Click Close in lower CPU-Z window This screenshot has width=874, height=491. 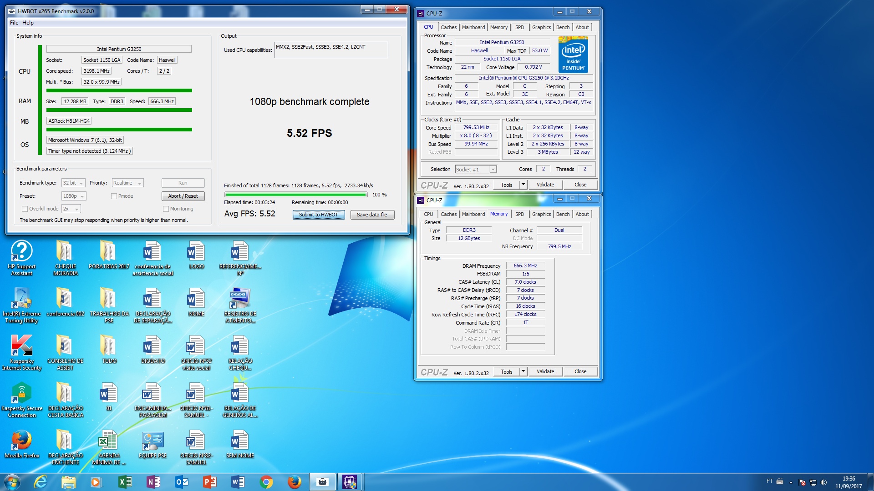tap(580, 371)
